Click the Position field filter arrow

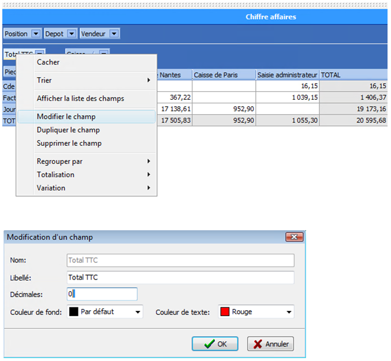tap(36, 34)
